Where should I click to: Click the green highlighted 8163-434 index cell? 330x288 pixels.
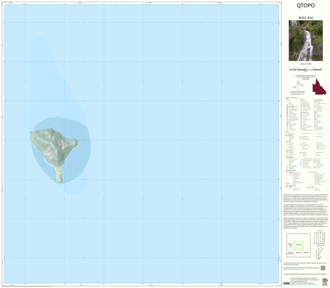pyautogui.click(x=299, y=245)
